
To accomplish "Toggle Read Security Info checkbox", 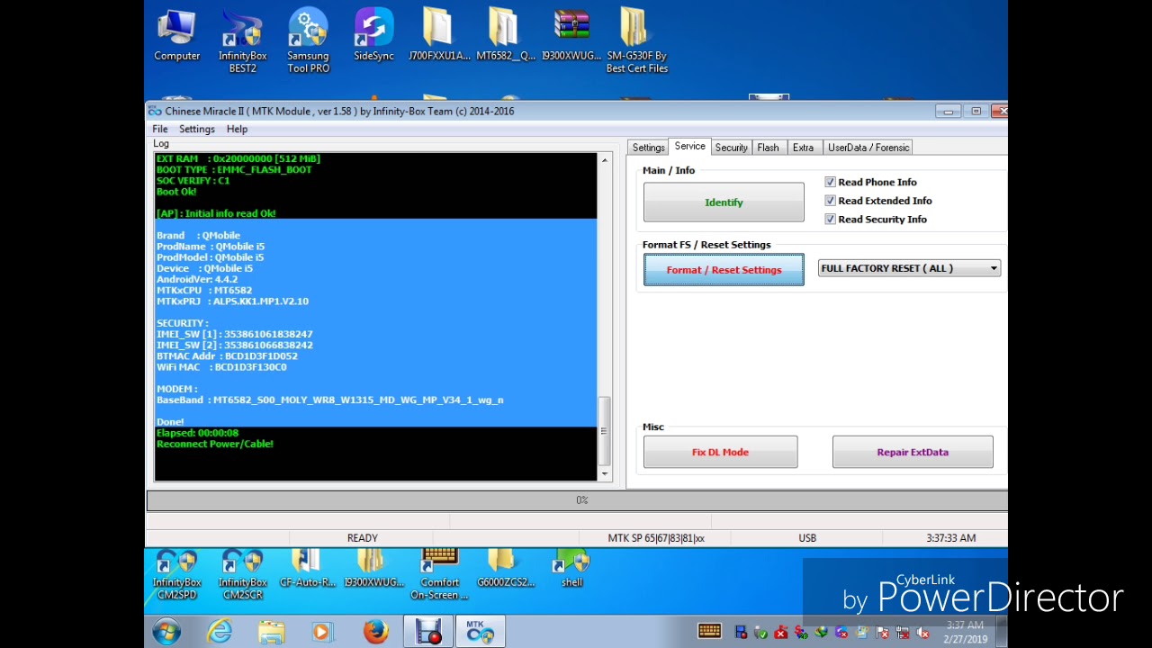I will coord(830,219).
